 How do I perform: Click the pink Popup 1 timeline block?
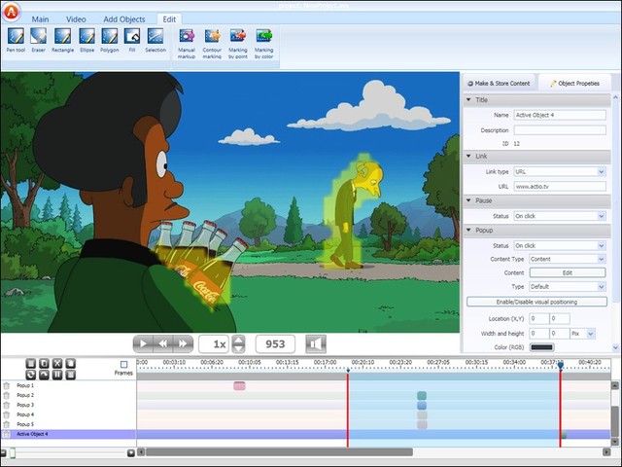[x=239, y=385]
